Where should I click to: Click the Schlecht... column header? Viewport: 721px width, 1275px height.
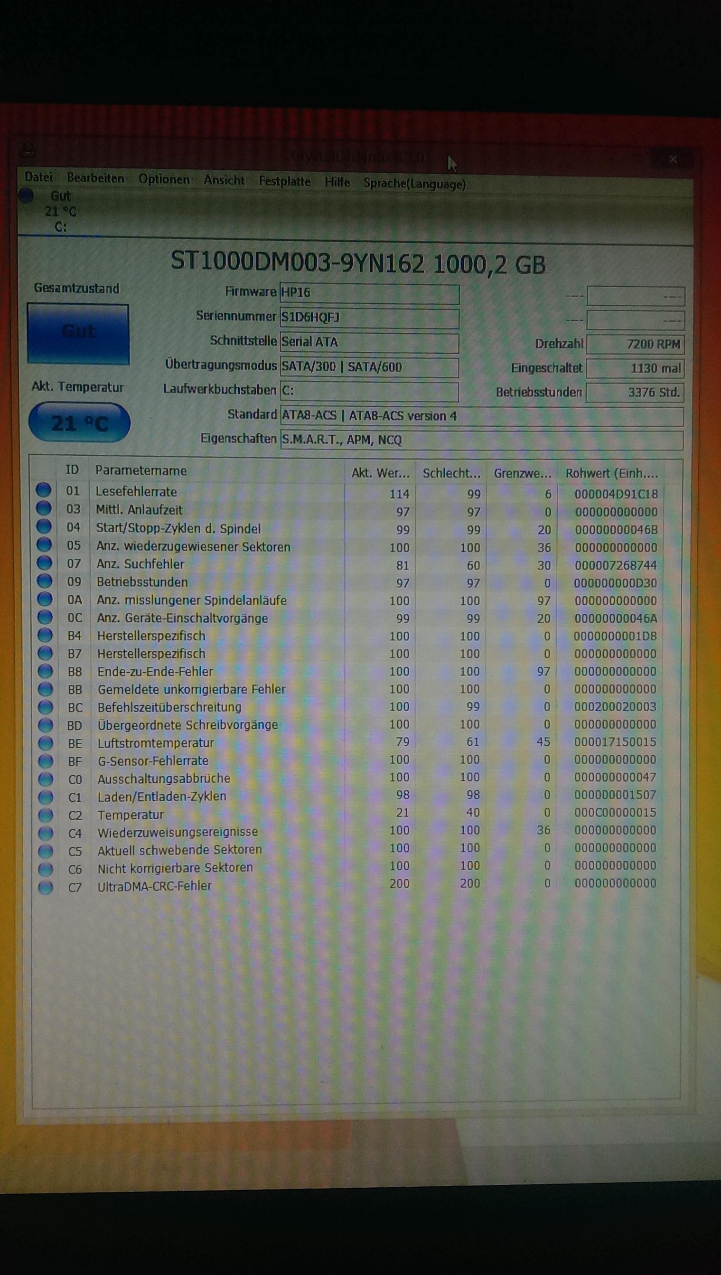pyautogui.click(x=451, y=473)
